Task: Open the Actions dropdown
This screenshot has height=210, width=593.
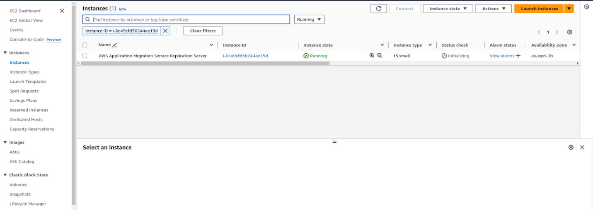Action: point(494,9)
